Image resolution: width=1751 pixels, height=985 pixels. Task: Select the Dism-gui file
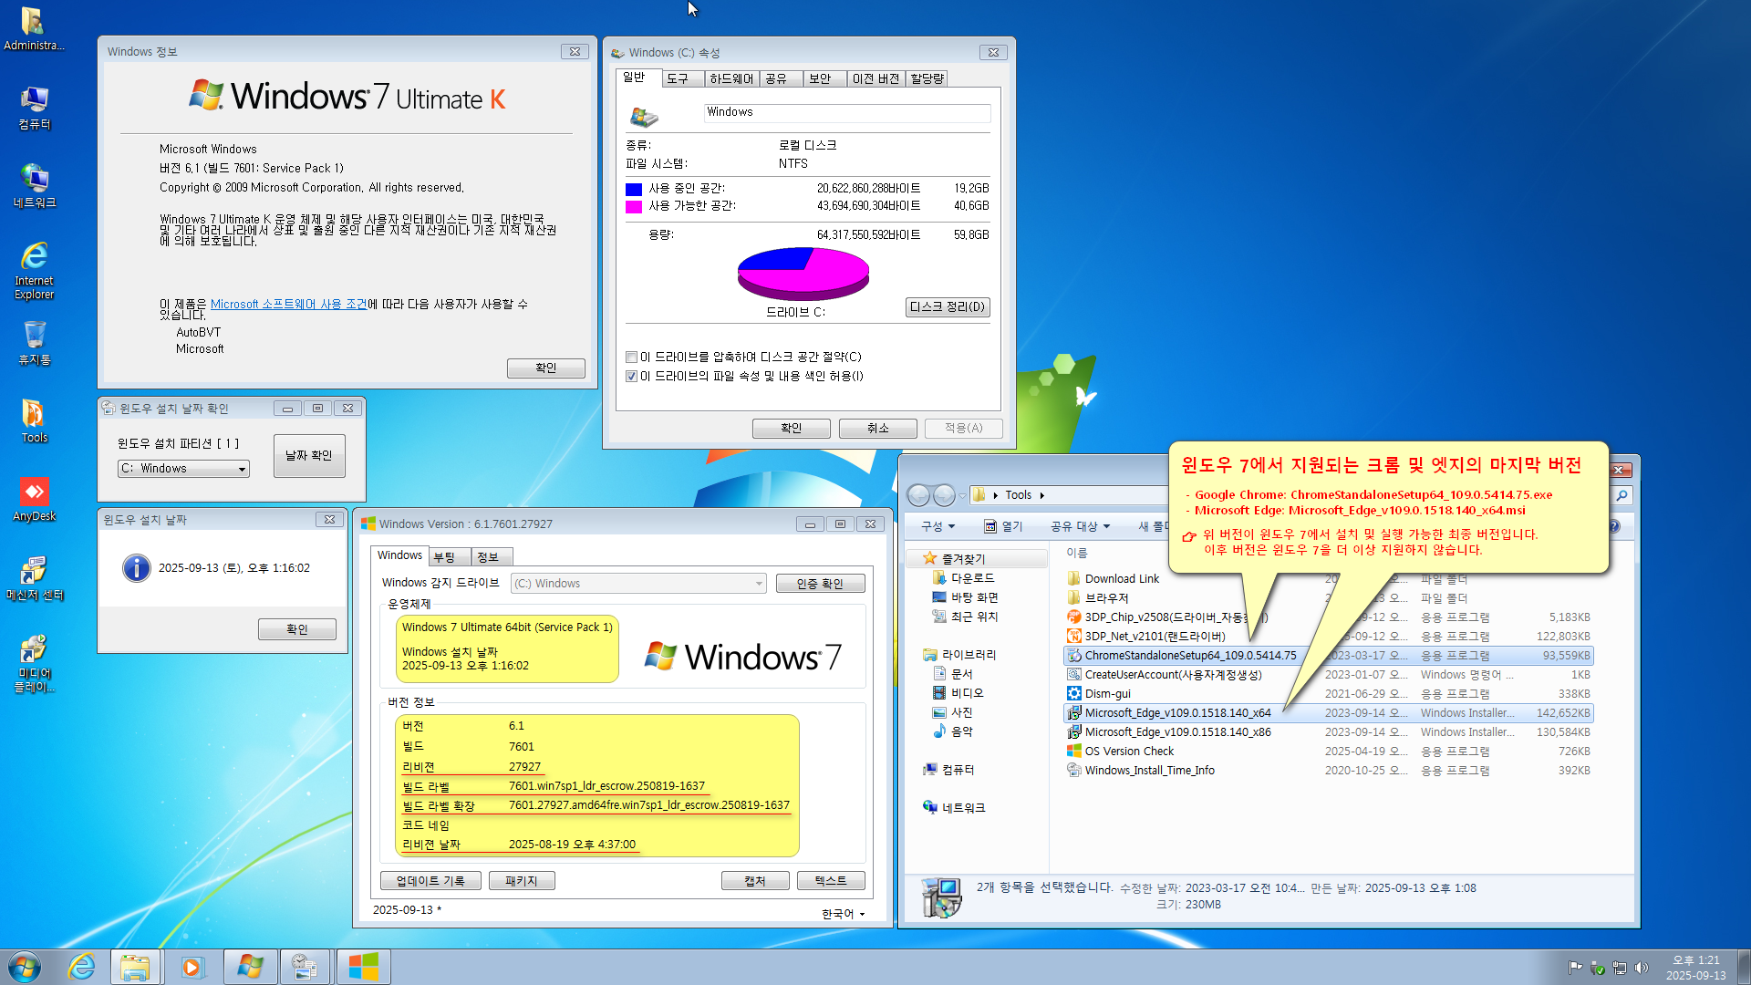(x=1107, y=694)
